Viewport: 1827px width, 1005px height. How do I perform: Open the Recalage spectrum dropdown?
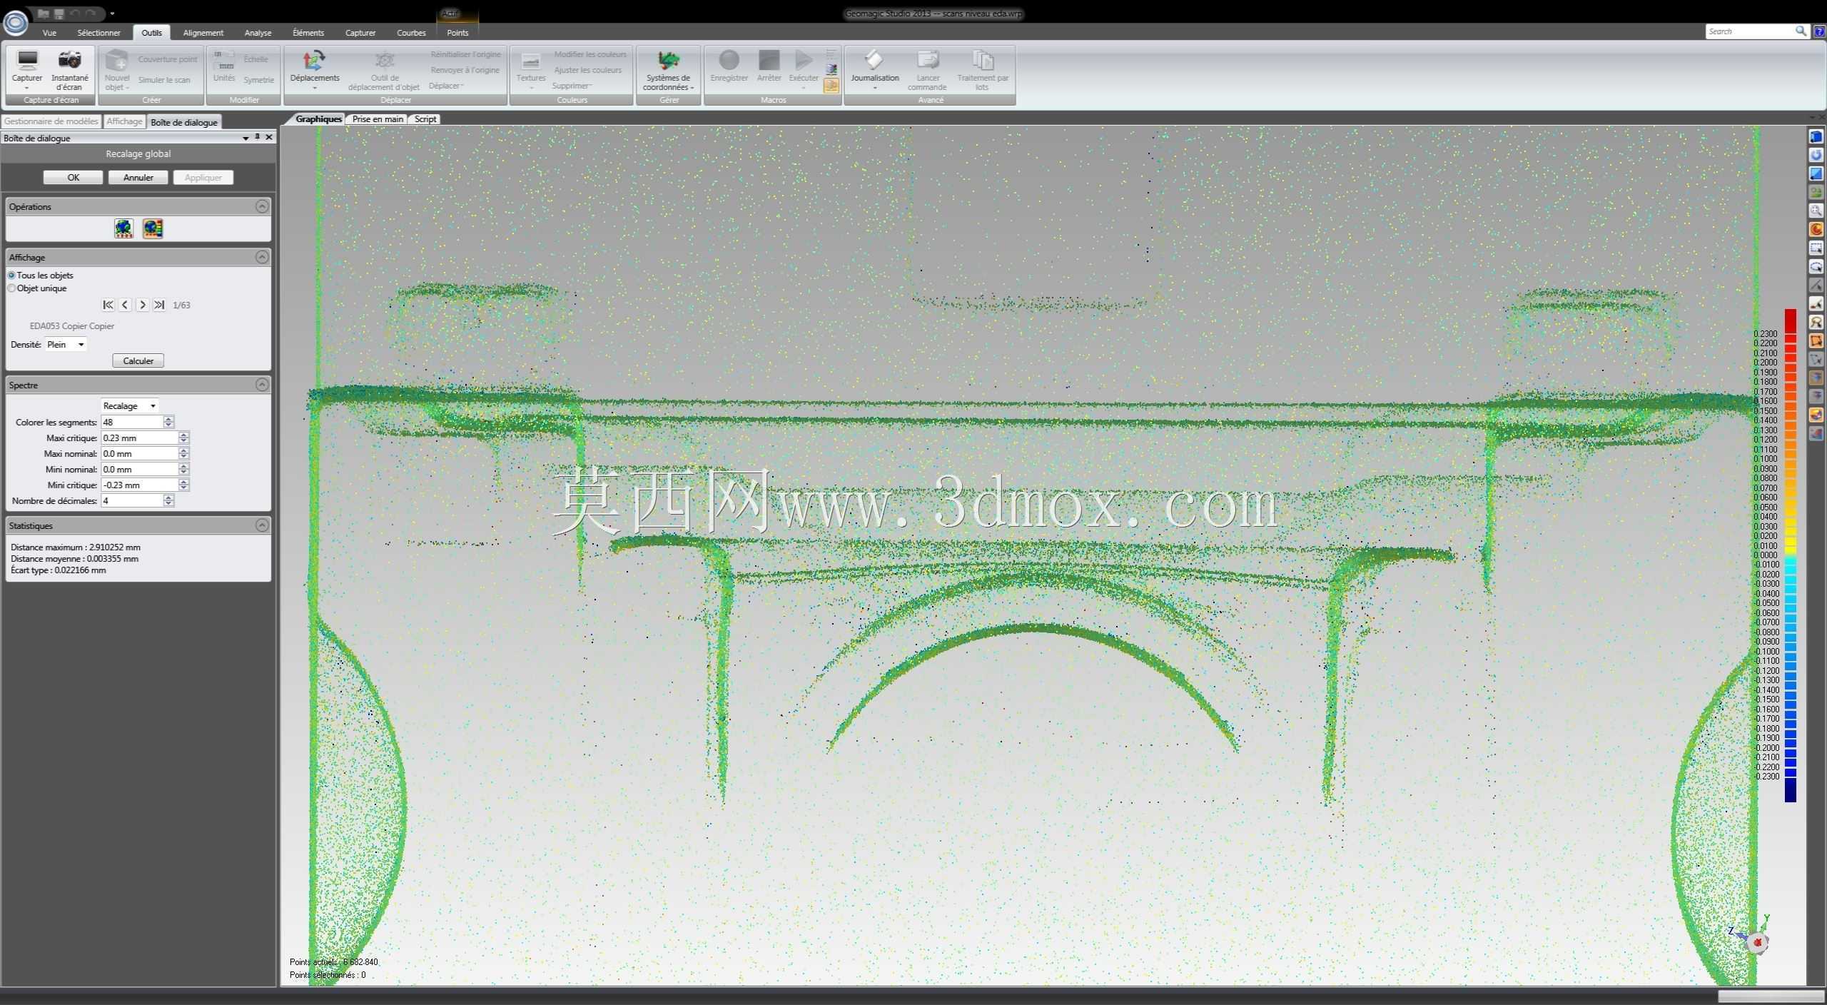coord(129,405)
